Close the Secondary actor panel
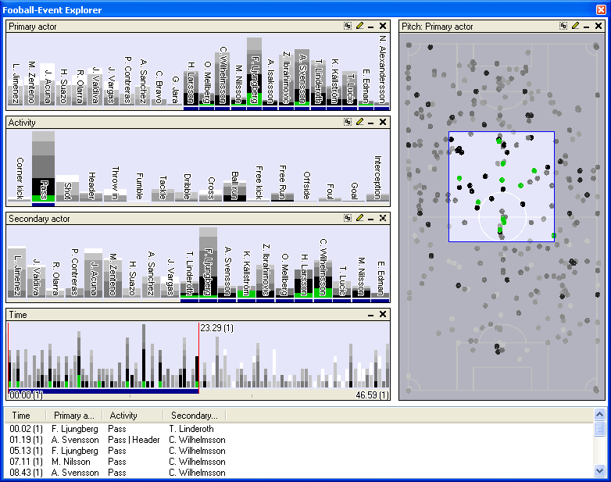 coord(383,218)
